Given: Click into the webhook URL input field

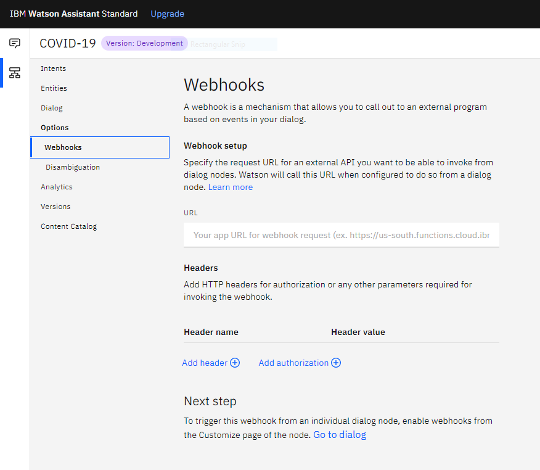Looking at the screenshot, I should [342, 235].
